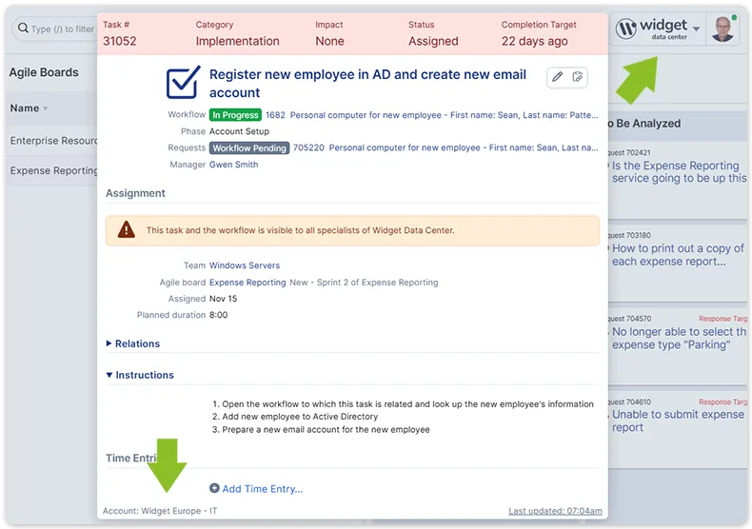This screenshot has width=752, height=529.
Task: Click the task number 31052
Action: 119,41
